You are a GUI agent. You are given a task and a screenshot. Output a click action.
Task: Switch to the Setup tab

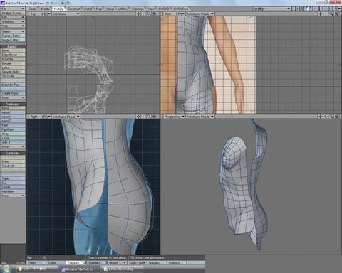click(110, 9)
